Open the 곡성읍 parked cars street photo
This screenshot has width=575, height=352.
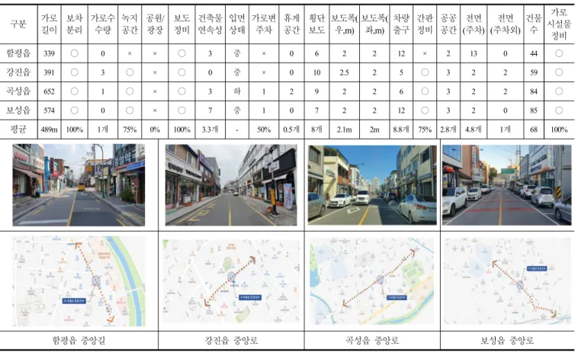click(372, 185)
